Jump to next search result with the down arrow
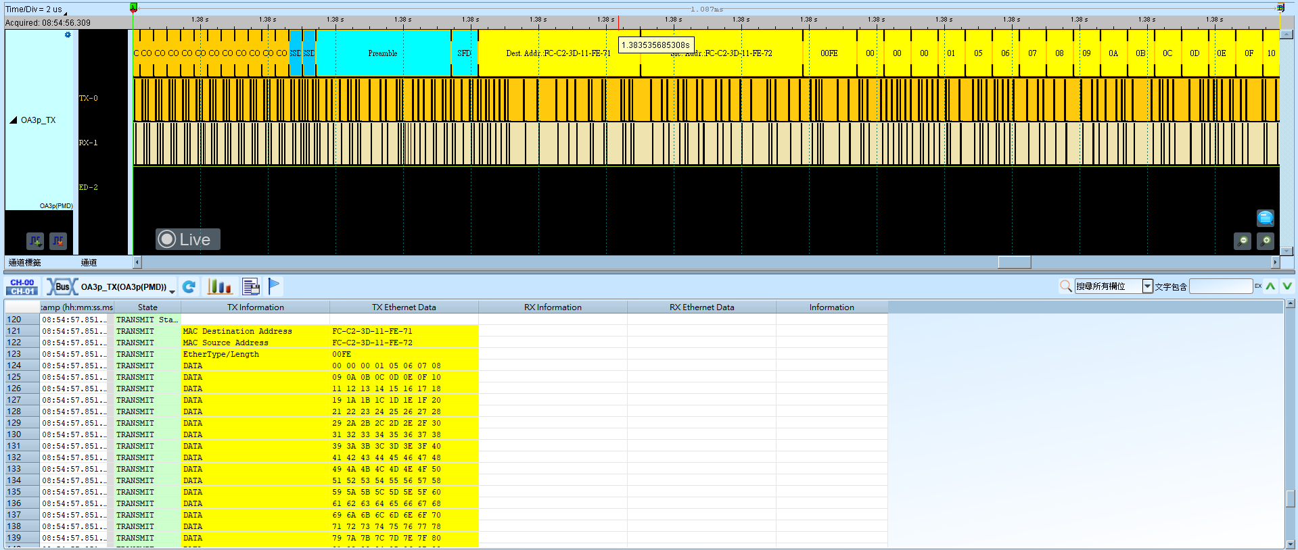Screen dimensions: 1298x550 (x=1287, y=286)
